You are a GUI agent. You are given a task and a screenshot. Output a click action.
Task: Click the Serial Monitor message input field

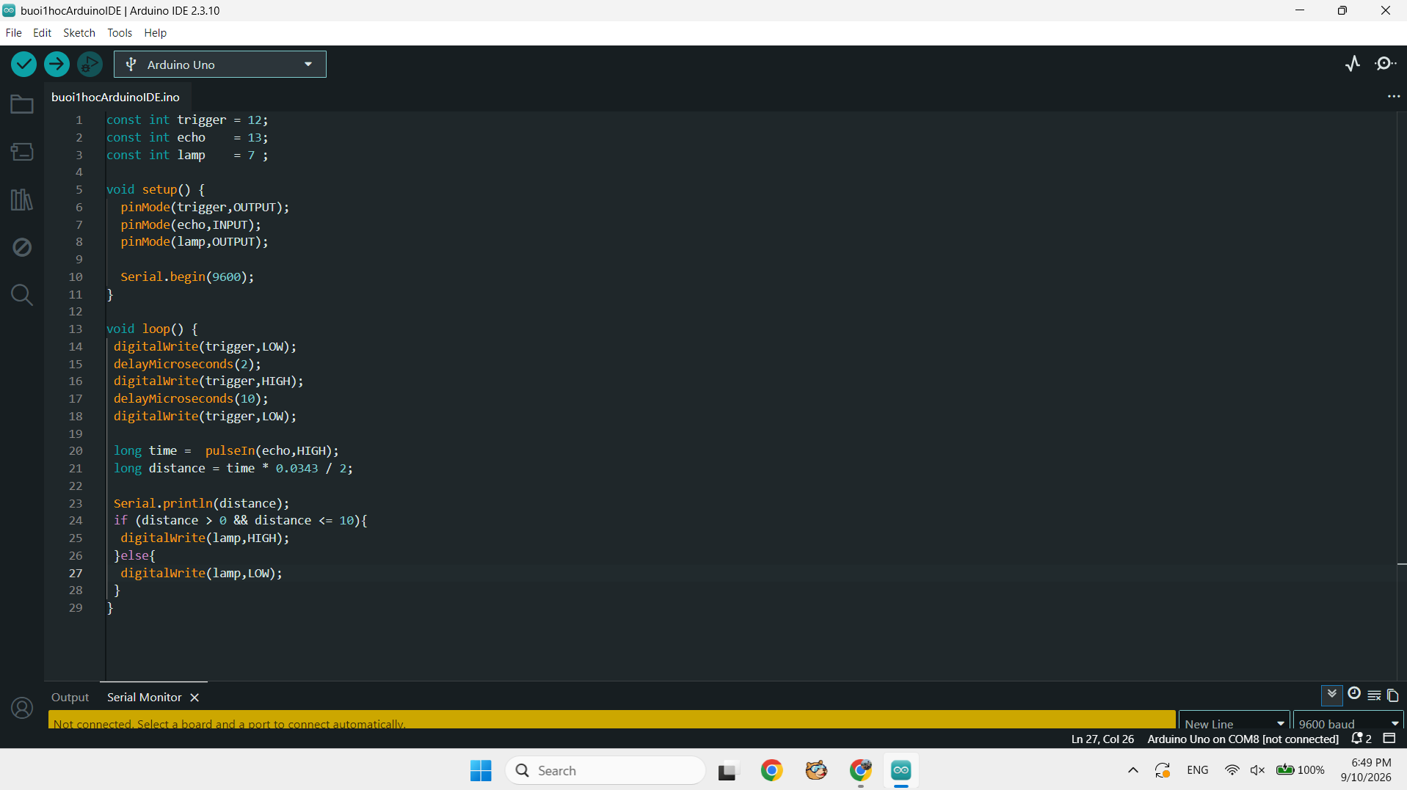tap(612, 721)
